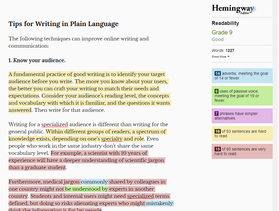Image resolution: width=279 pixels, height=211 pixels.
Task: Click the yellow sentence starting "Within different groups"
Action: pos(88,135)
